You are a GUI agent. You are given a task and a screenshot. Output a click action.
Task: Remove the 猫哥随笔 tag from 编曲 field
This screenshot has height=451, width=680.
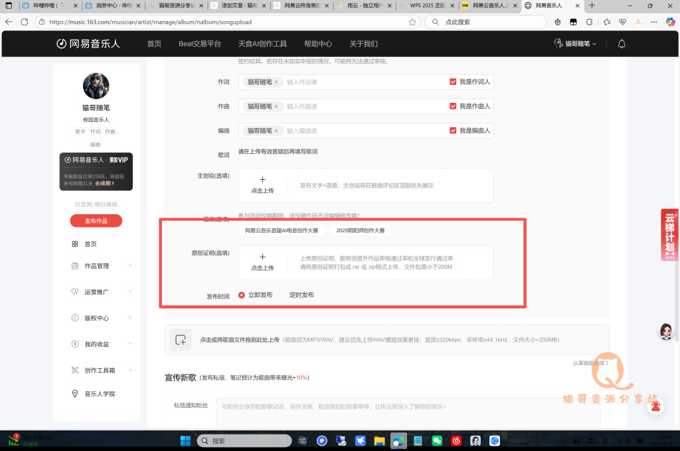276,131
